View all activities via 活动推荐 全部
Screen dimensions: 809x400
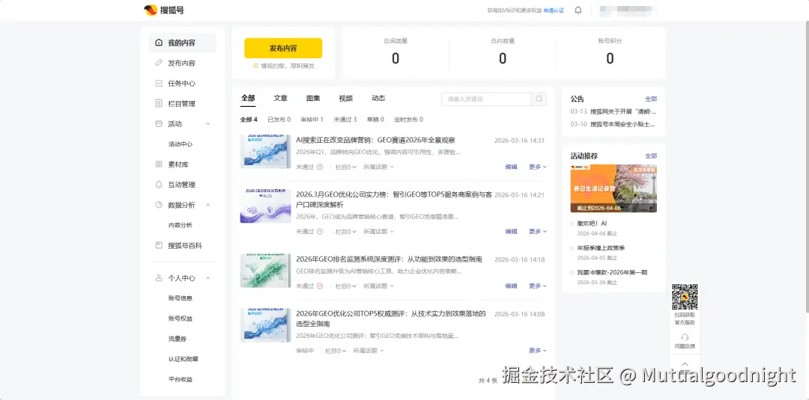tap(651, 156)
